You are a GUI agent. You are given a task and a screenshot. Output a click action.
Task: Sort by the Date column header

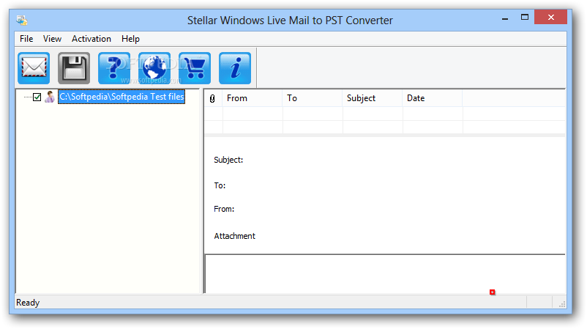[433, 98]
